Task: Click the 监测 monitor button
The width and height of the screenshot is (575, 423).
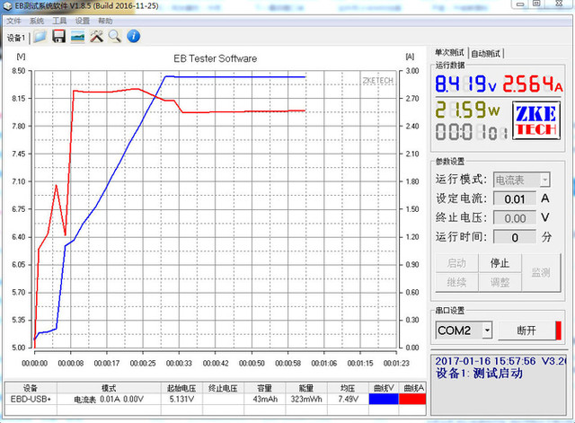Action: click(541, 273)
